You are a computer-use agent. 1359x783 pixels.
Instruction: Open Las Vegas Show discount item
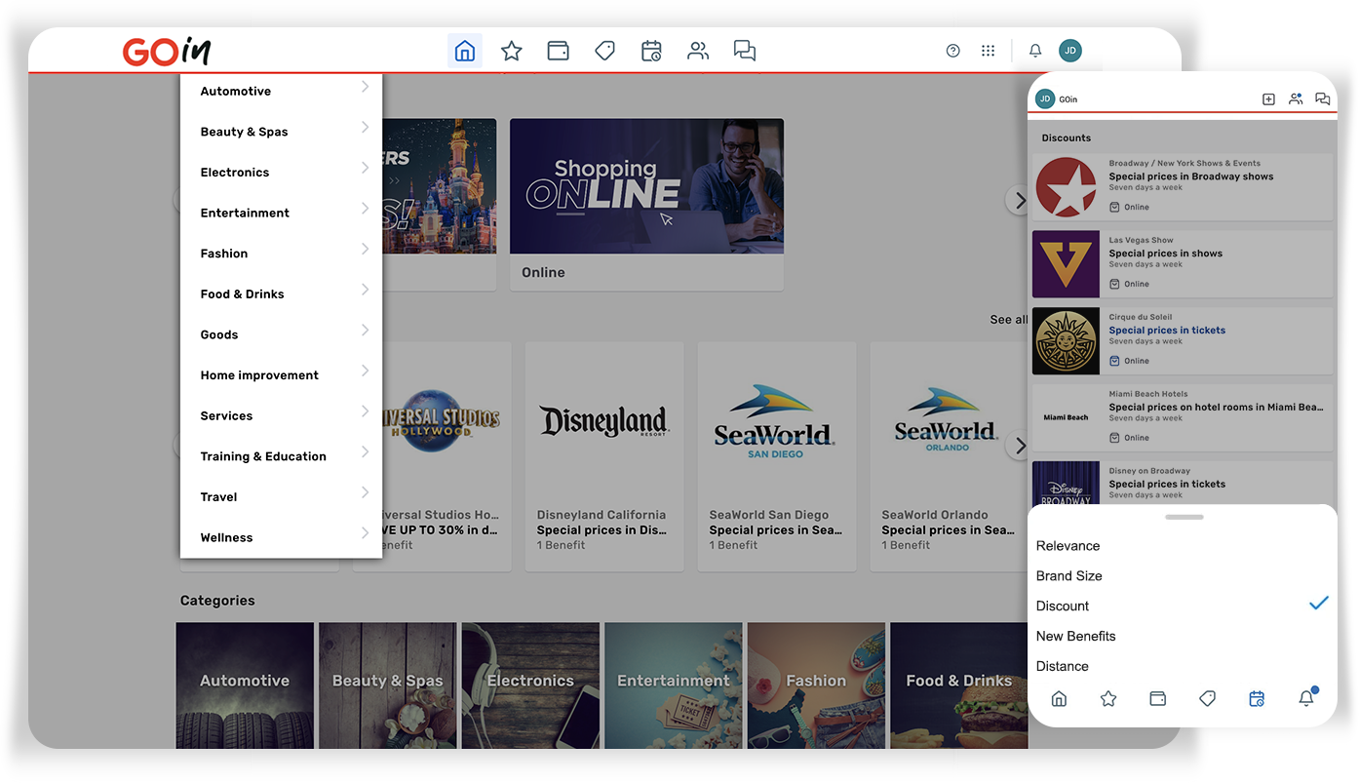tap(1183, 263)
